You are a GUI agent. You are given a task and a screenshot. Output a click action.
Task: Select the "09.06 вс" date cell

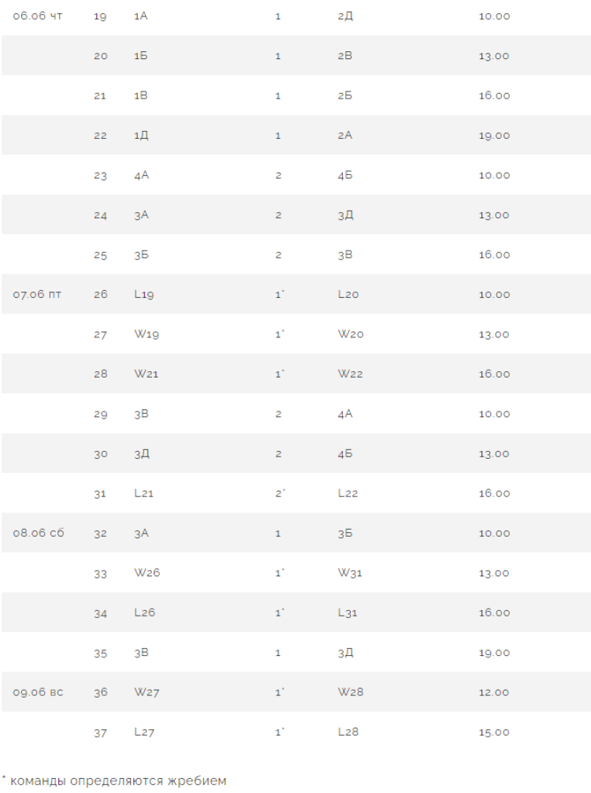[38, 692]
